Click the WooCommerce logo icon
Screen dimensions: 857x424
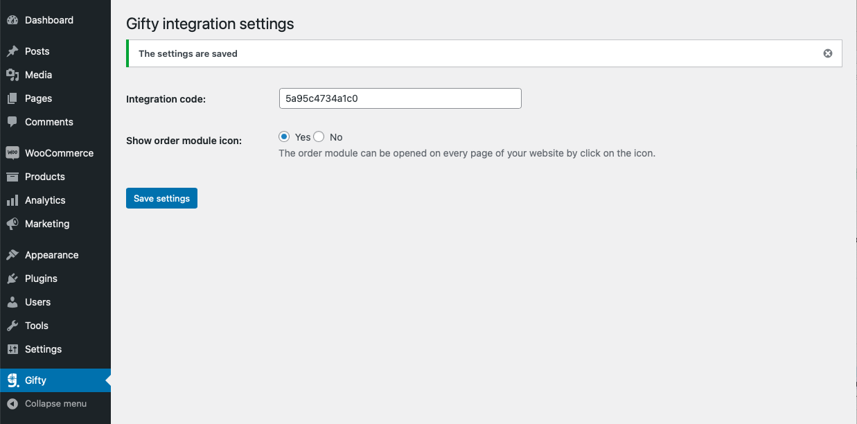[12, 153]
